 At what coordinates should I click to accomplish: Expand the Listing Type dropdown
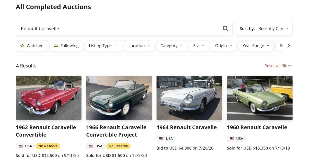click(103, 46)
